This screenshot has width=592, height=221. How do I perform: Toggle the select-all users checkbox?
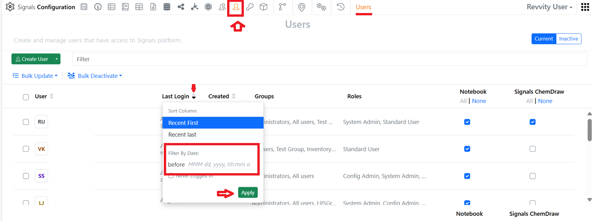coord(26,97)
